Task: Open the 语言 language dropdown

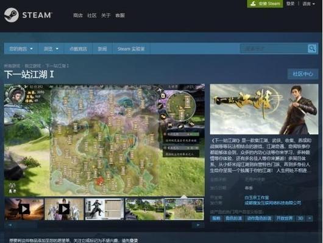Action: coord(308,4)
